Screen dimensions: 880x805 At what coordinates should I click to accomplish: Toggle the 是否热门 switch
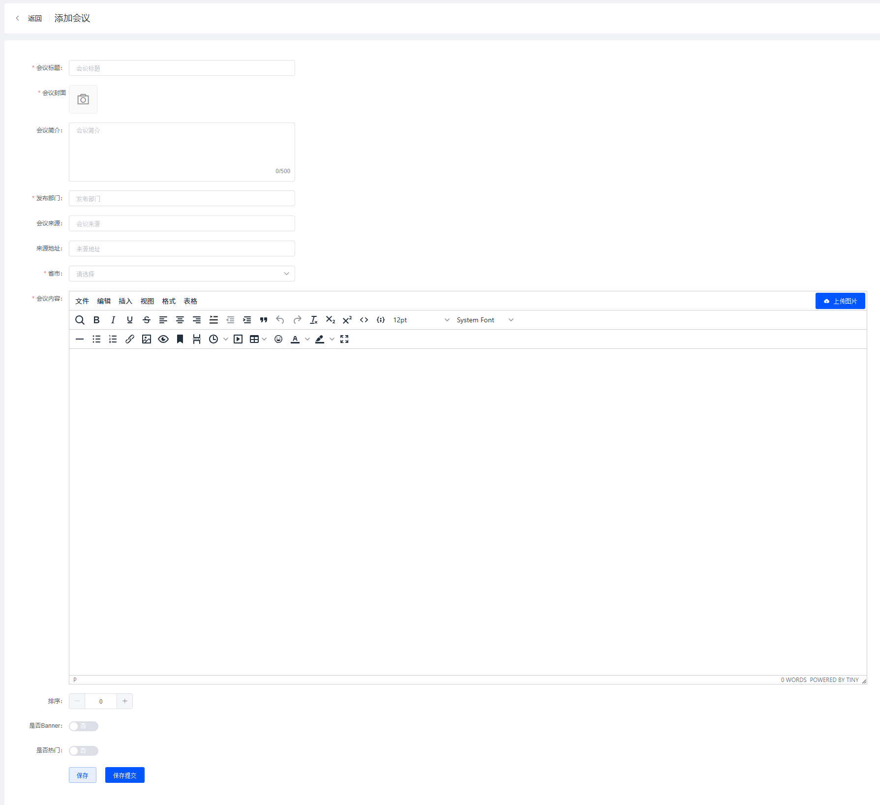(x=84, y=751)
